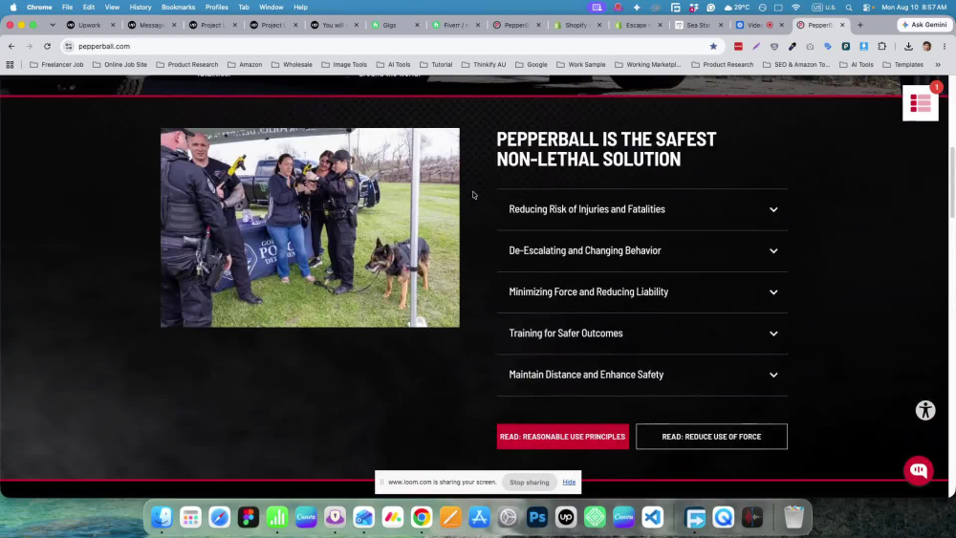Viewport: 956px width, 538px height.
Task: Expand Minimizing Force and Reducing Liability
Action: pos(642,292)
